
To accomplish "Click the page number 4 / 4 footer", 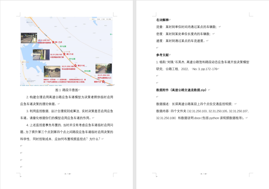I will 203,174.
